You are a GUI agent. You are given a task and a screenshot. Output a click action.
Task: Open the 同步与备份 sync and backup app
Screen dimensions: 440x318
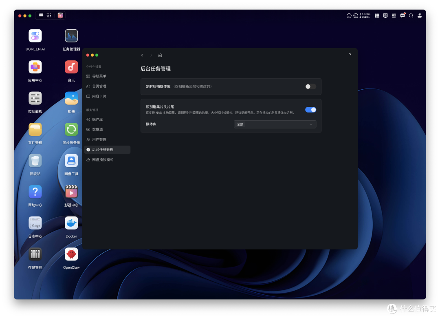click(x=71, y=130)
